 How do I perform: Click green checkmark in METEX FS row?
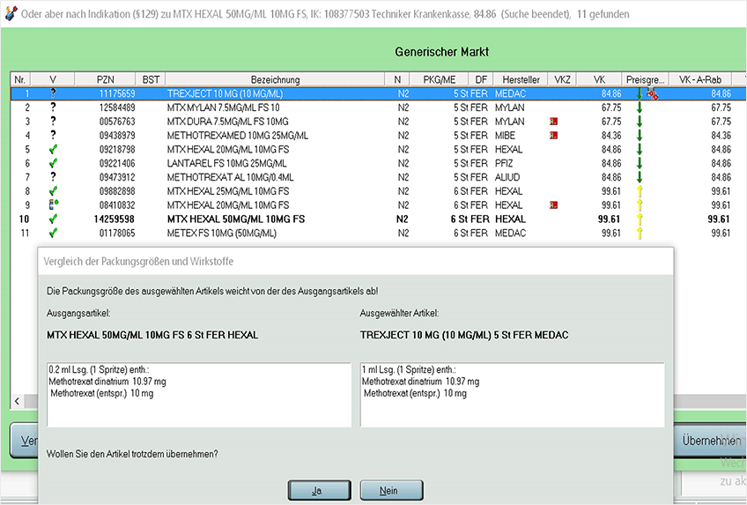pyautogui.click(x=53, y=233)
